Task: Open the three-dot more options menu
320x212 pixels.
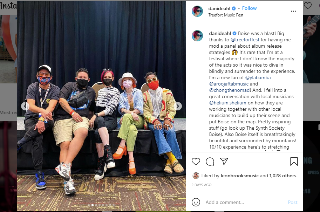Action: 293,11
